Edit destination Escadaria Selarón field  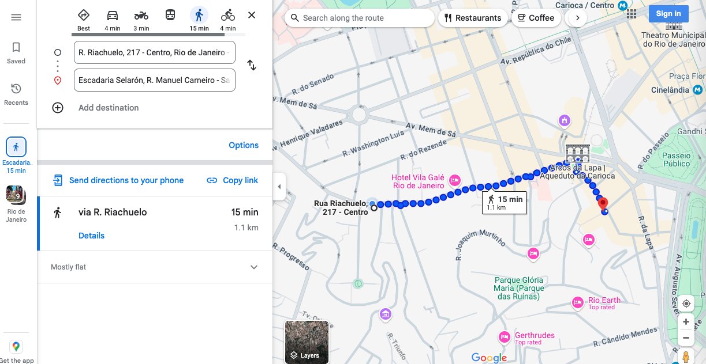coord(155,80)
